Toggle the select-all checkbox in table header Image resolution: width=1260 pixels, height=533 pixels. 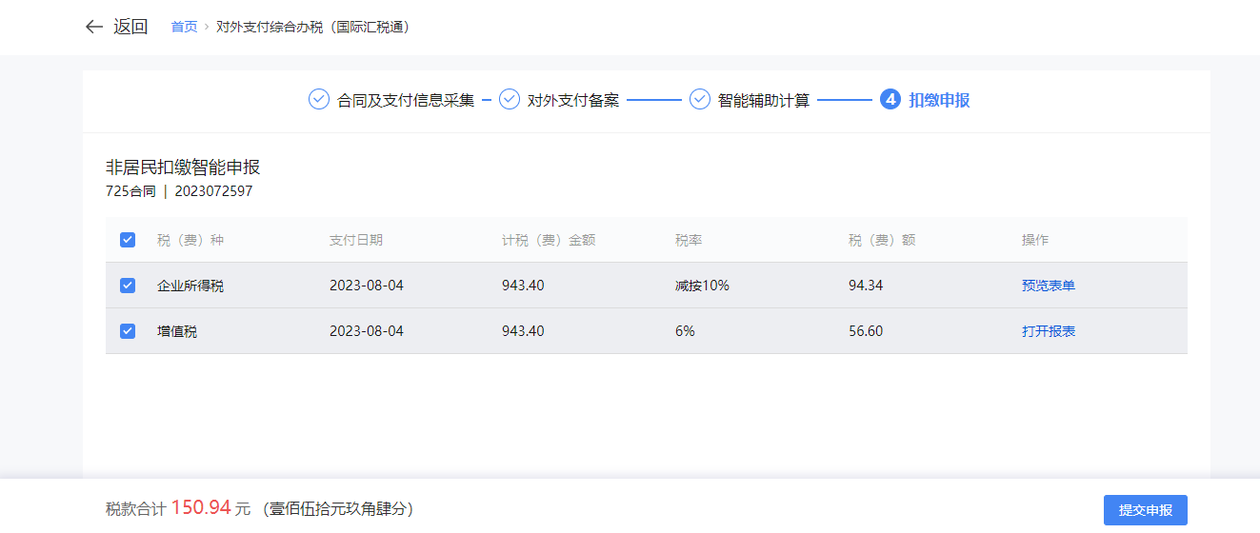tap(128, 240)
